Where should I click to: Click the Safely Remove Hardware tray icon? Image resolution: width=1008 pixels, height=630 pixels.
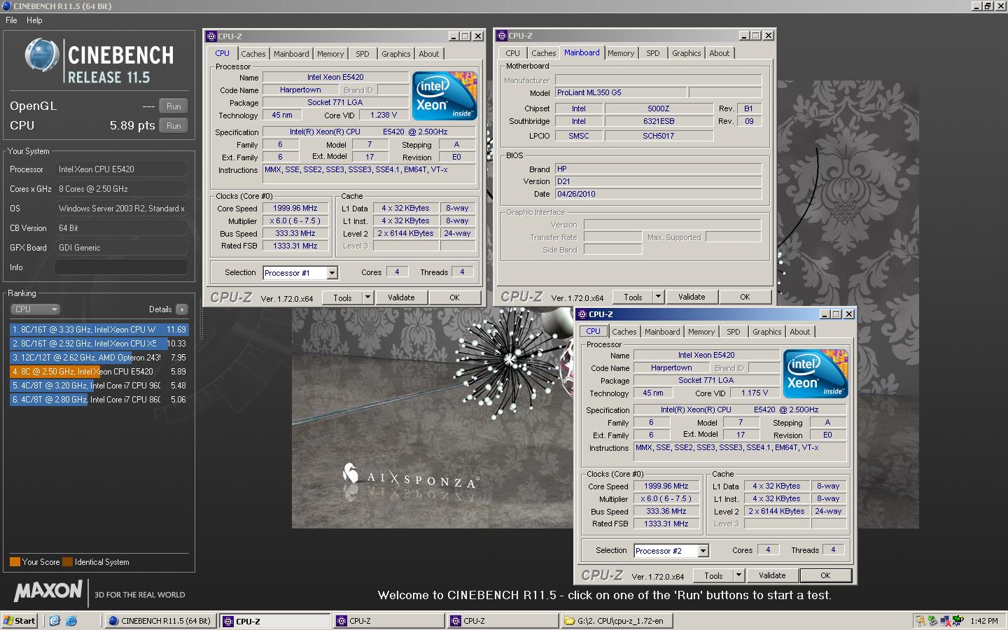pos(932,621)
